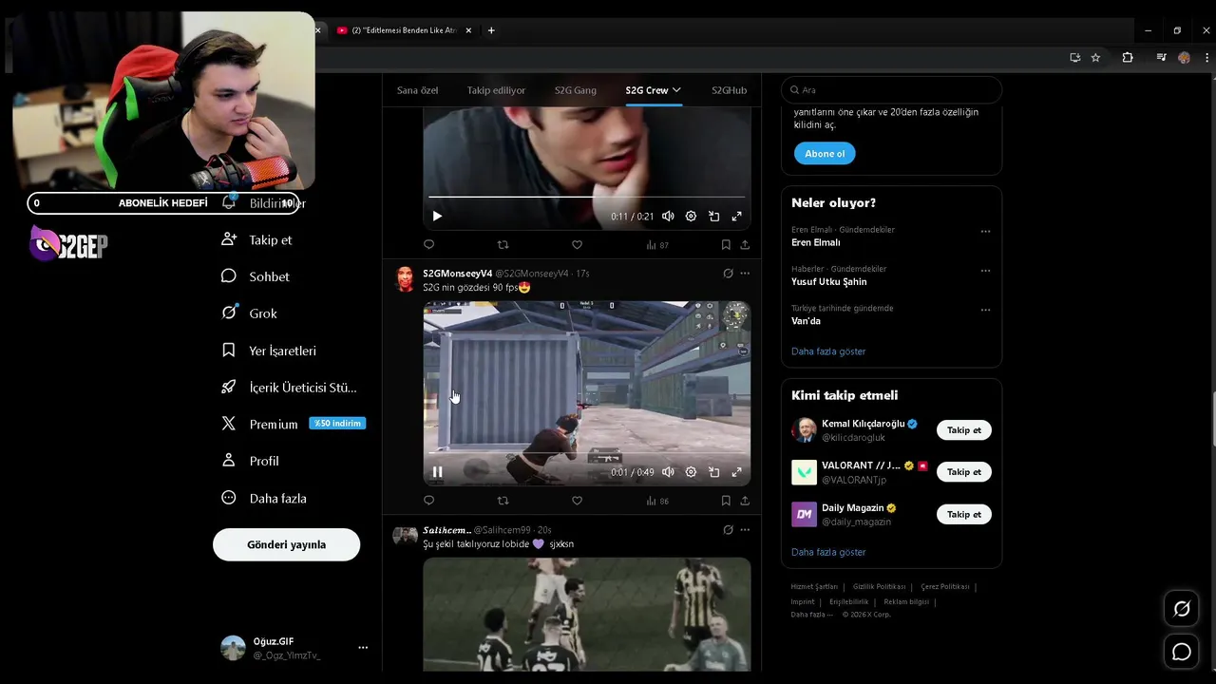Open Grok from the sidebar

click(249, 313)
